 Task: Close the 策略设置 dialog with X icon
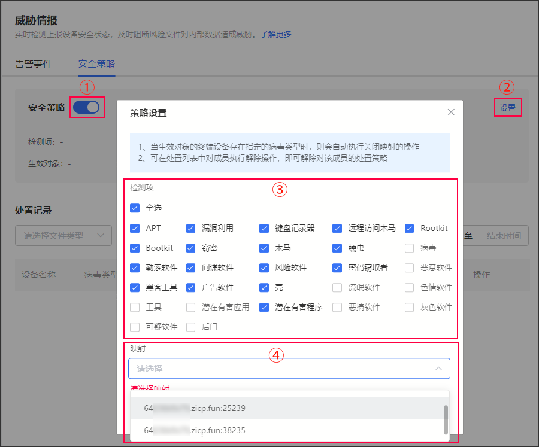click(x=451, y=112)
